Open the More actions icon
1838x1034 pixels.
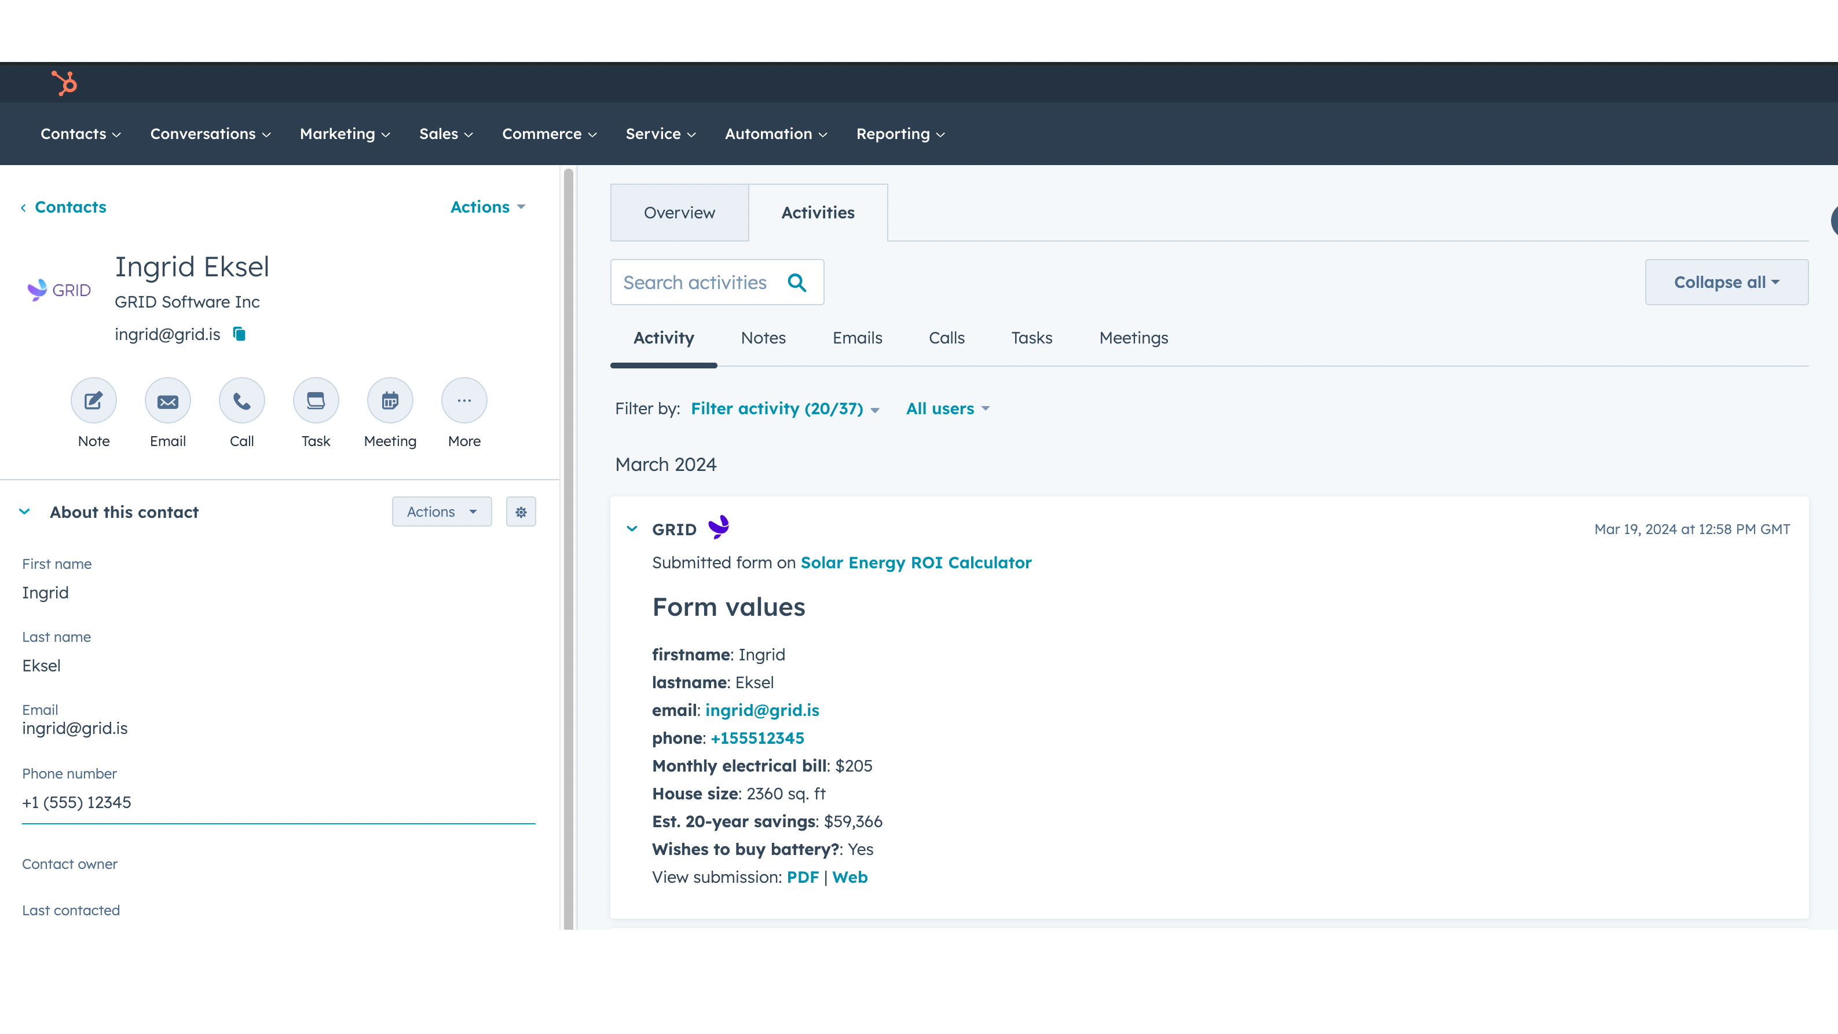(x=464, y=400)
